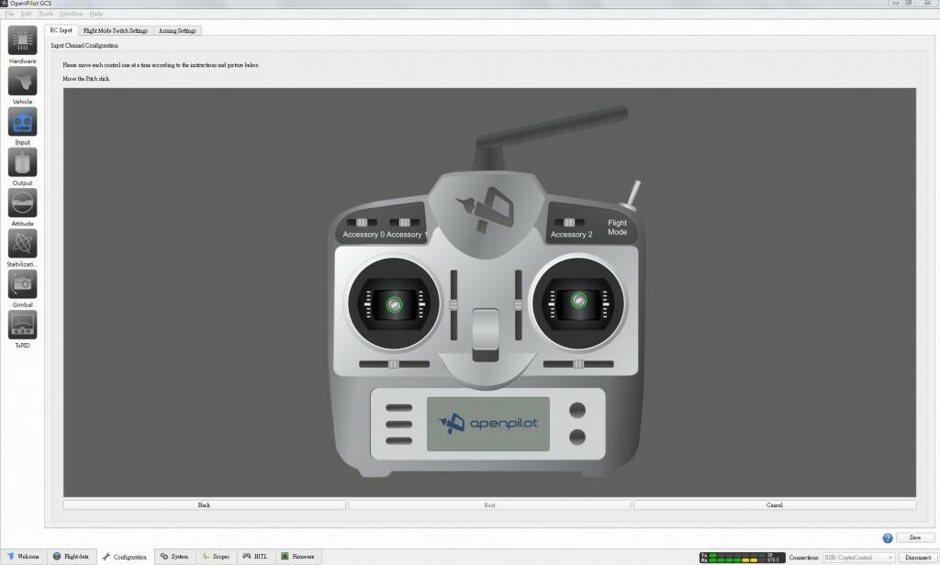
Task: Open the Hardware configuration panel icon
Action: click(x=22, y=40)
